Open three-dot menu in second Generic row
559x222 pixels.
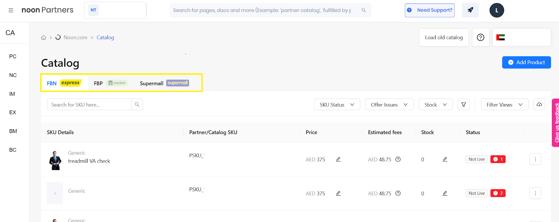(535, 193)
